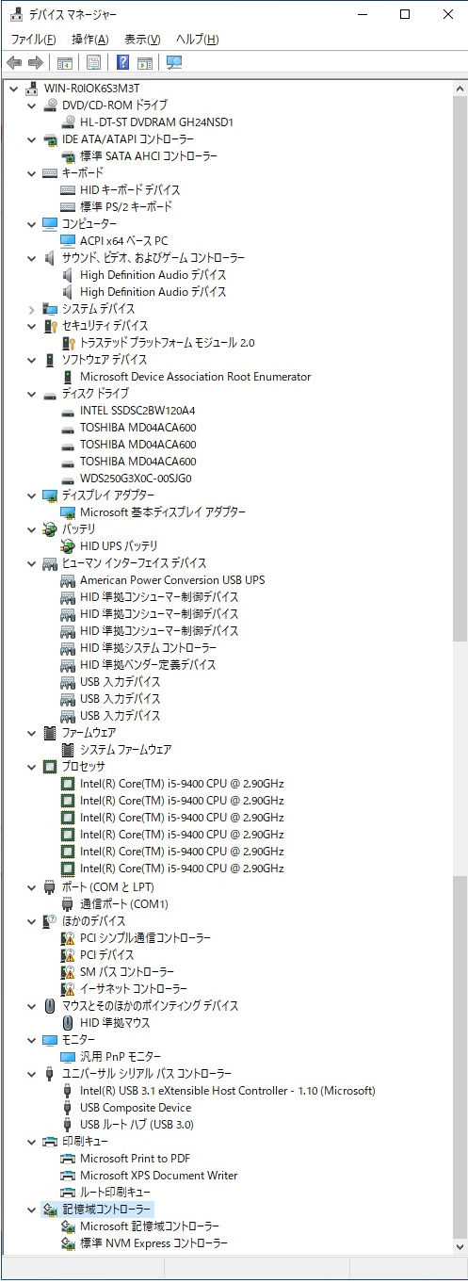This screenshot has height=1283, width=468.
Task: Select the PCI デバイス warning icon entry
Action: click(69, 955)
